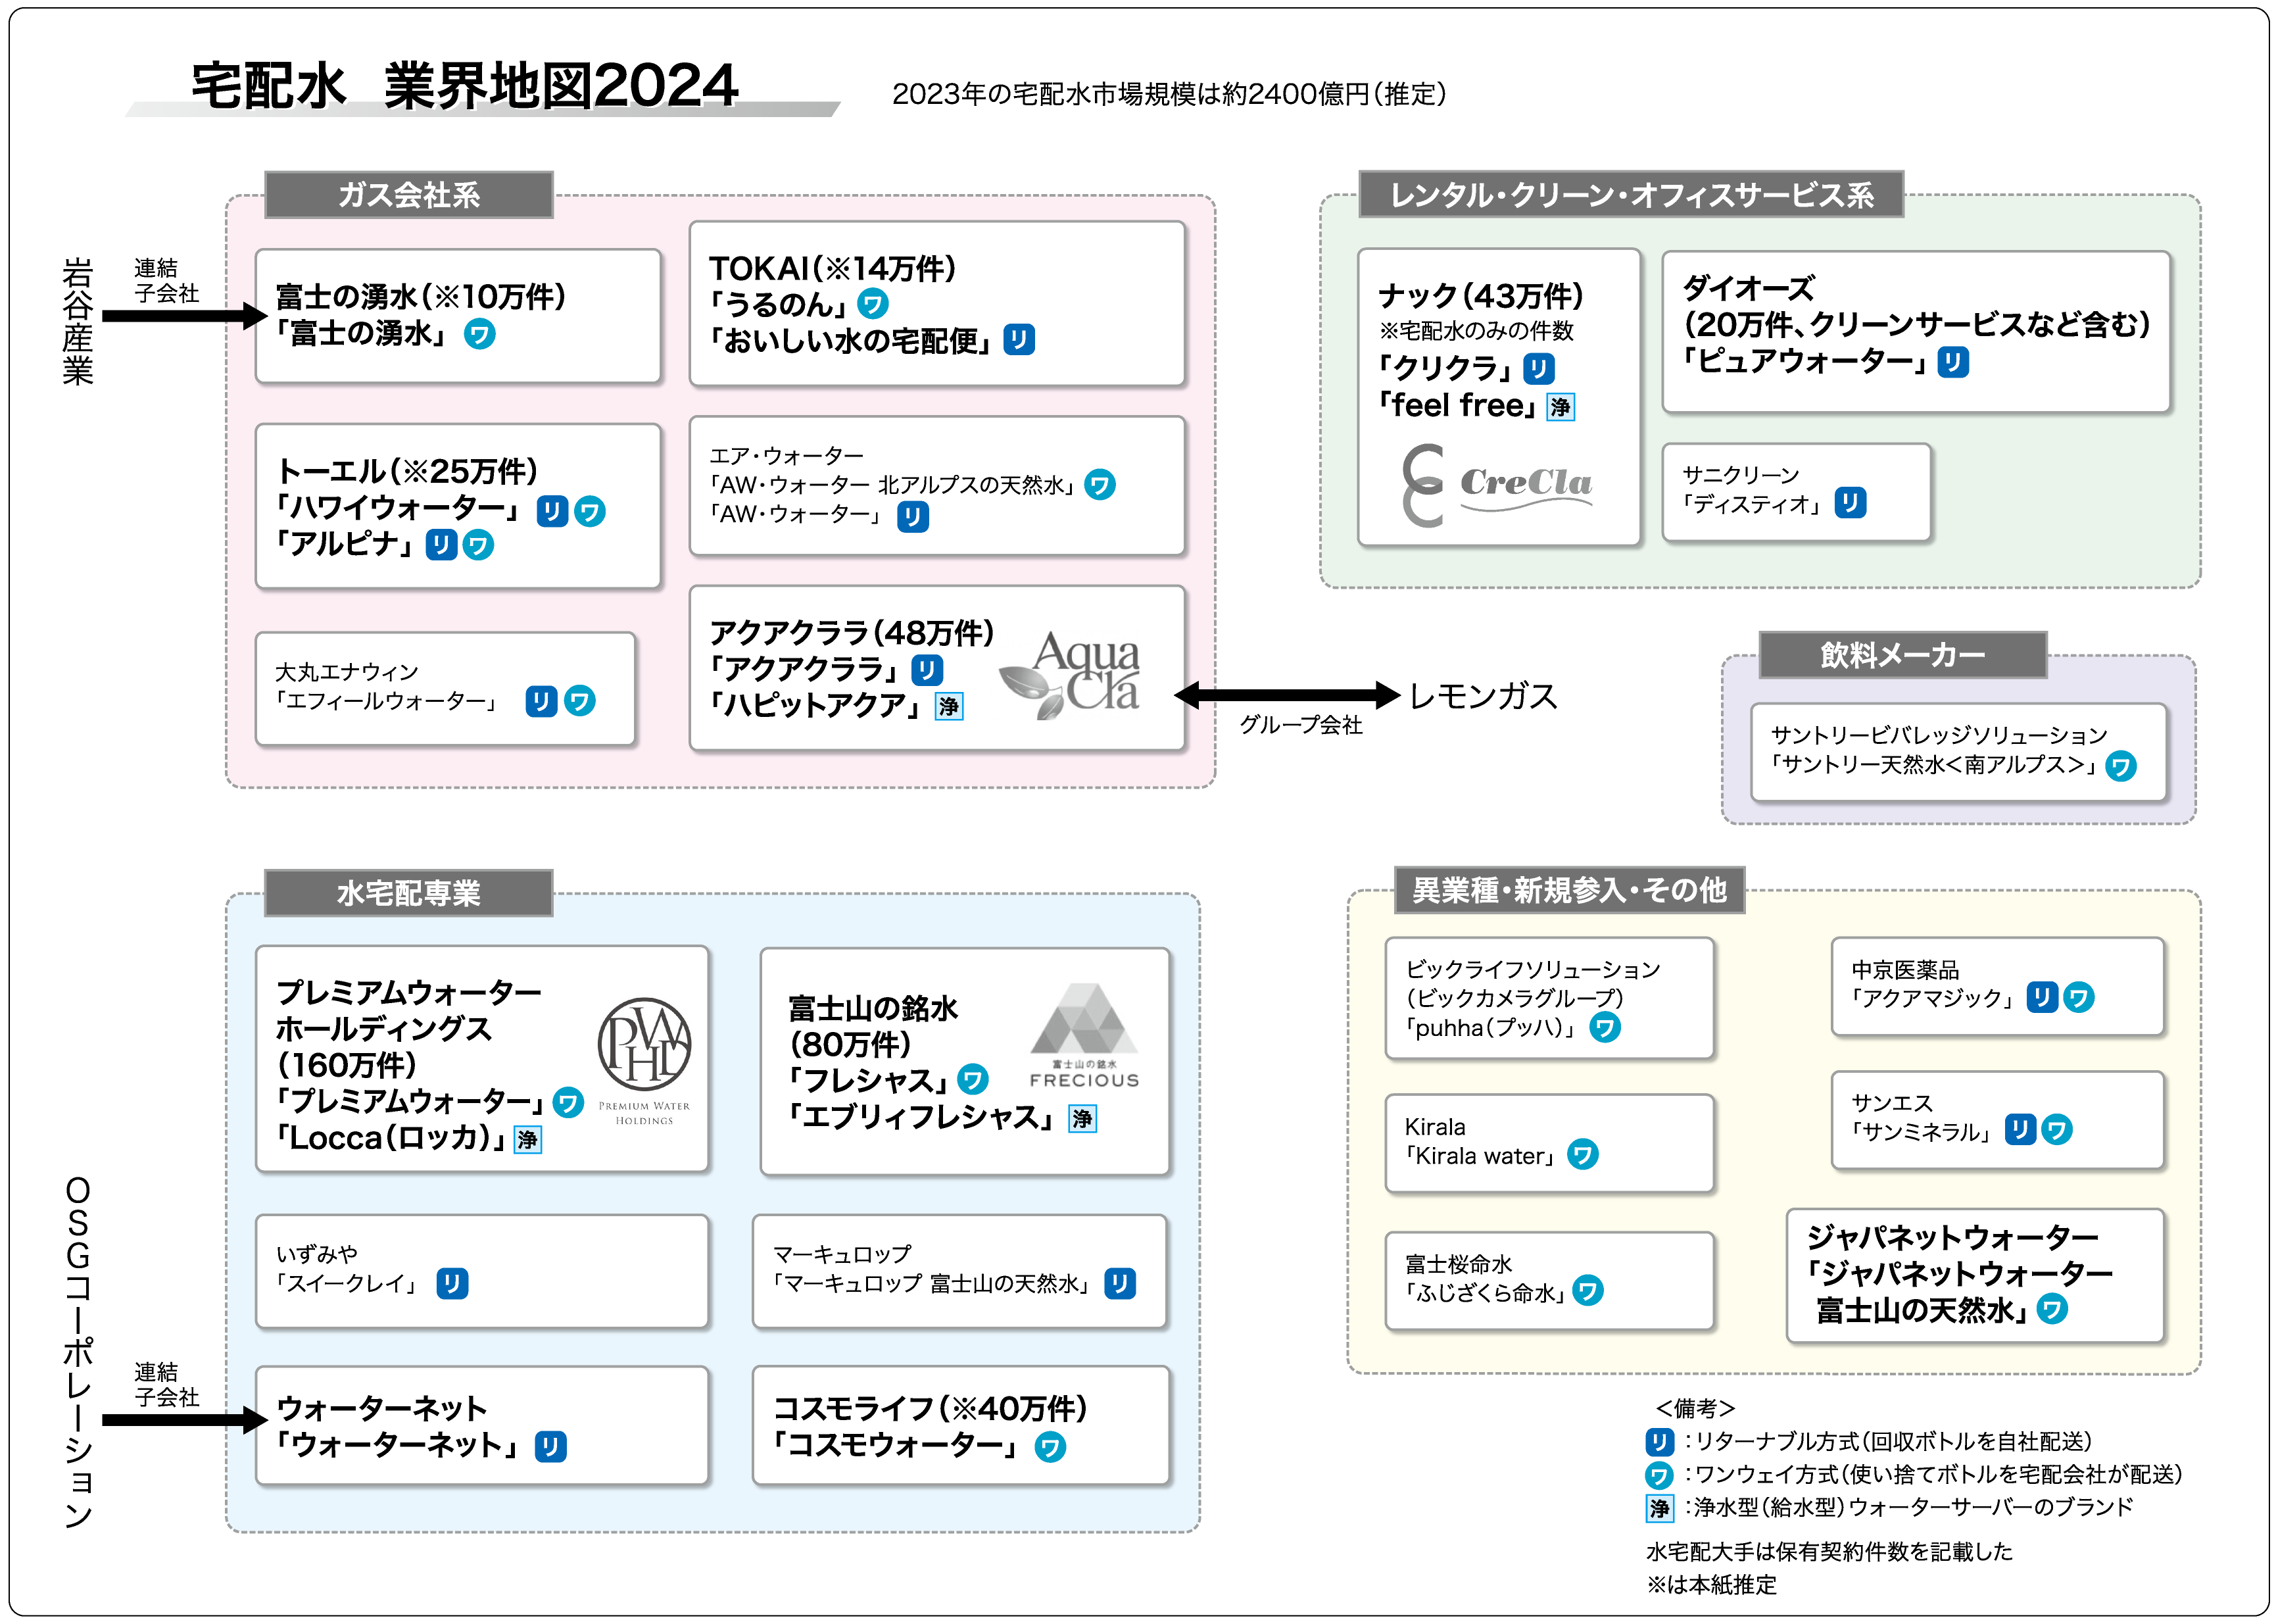Viewport: 2276px width, 1624px height.
Task: Click the Aqua Clara leaf logo
Action: point(1069,675)
